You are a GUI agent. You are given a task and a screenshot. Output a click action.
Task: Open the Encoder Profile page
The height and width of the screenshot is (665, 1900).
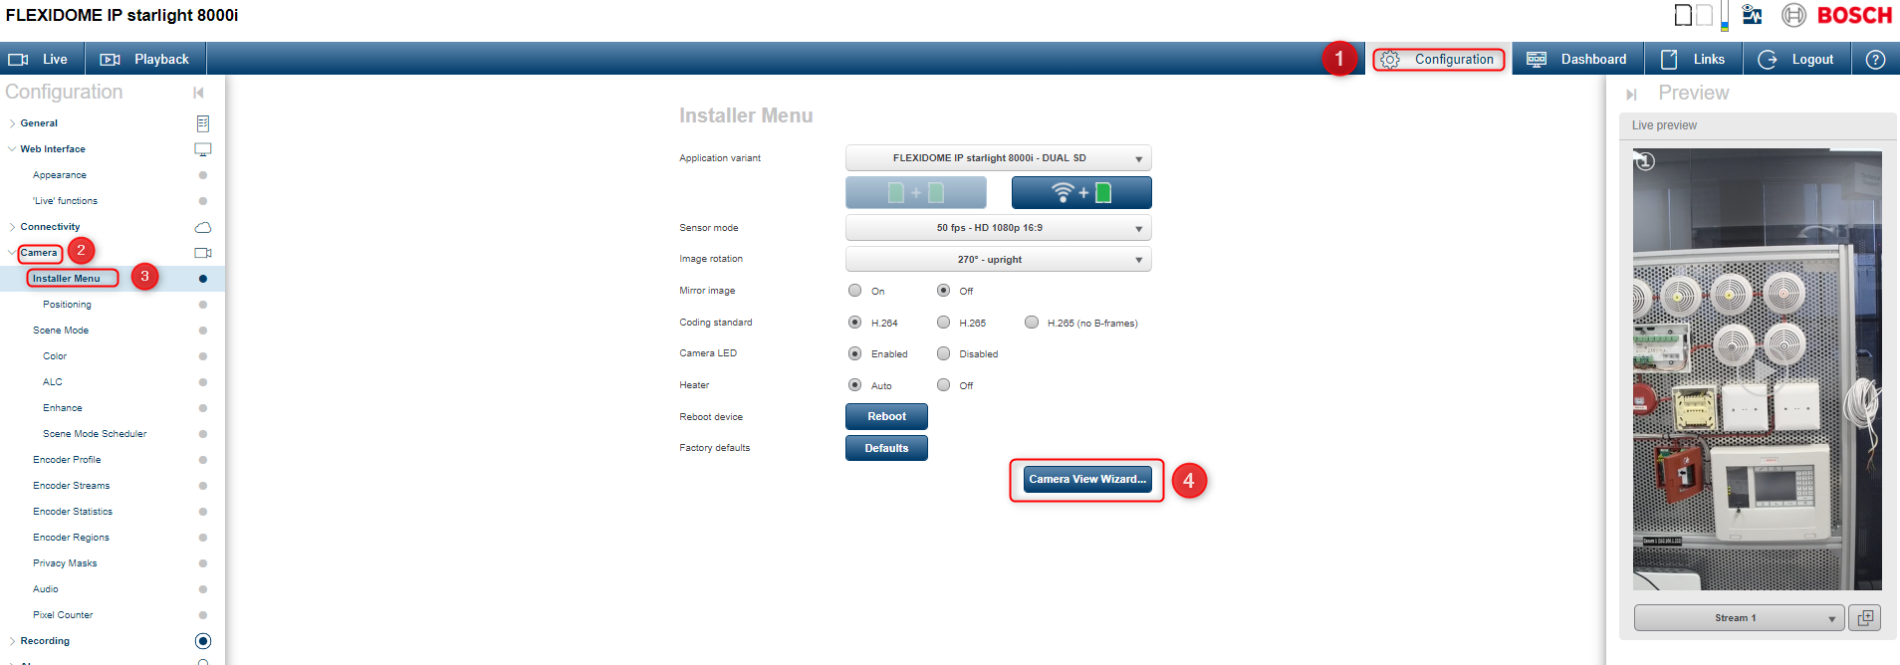[67, 460]
